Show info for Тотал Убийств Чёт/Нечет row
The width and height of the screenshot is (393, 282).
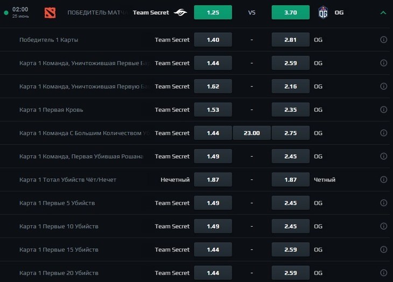pyautogui.click(x=383, y=179)
